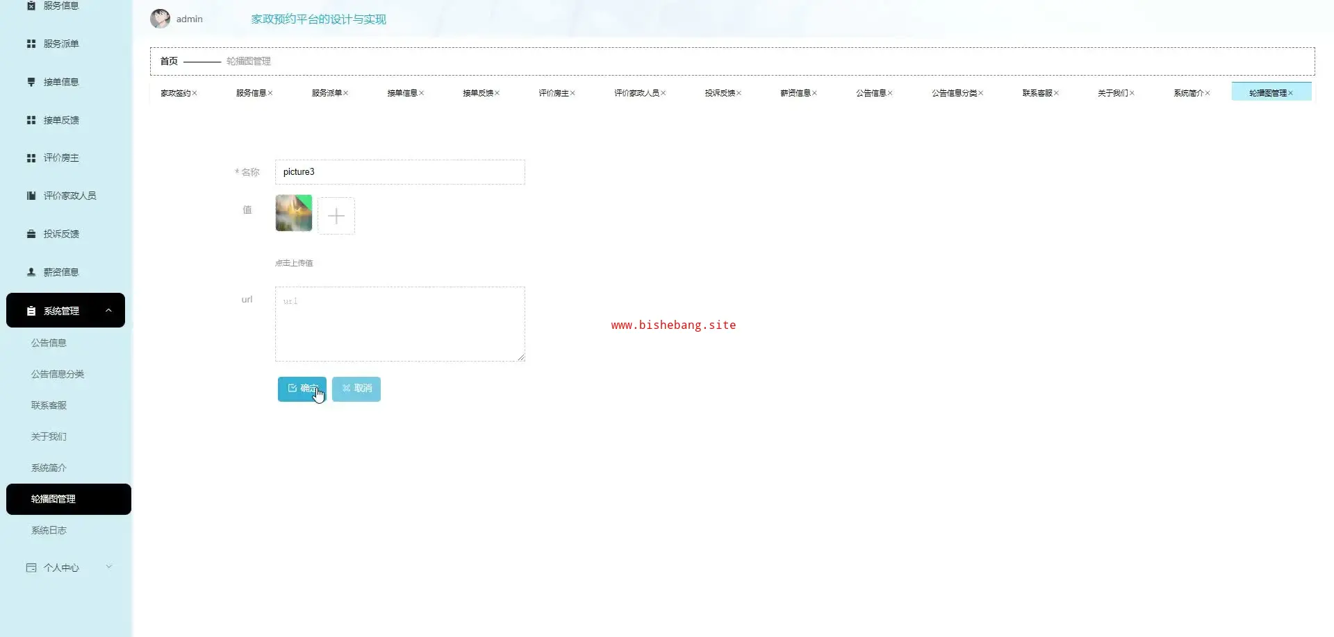Screen dimensions: 1334x637
Task: Close the 接单信息 tab
Action: click(x=422, y=93)
